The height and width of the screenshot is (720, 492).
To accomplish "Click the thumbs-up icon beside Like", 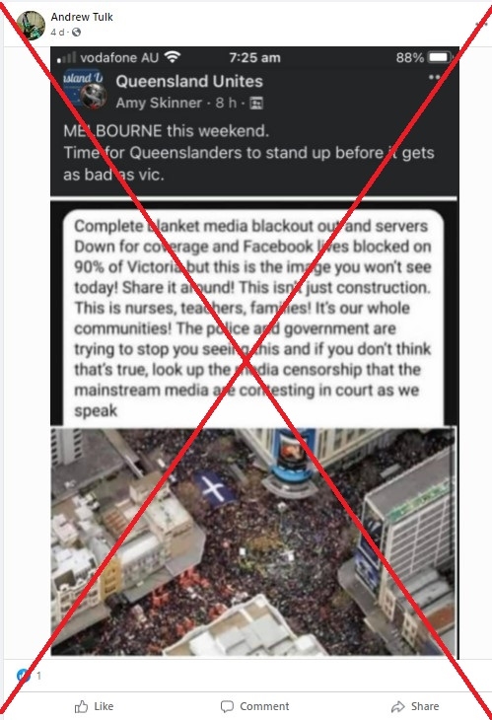I will [x=81, y=706].
